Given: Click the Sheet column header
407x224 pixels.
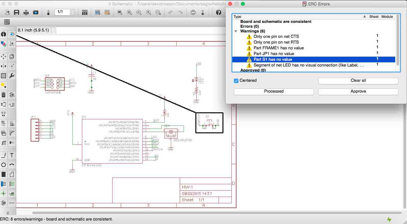Looking at the screenshot, I should (x=374, y=17).
